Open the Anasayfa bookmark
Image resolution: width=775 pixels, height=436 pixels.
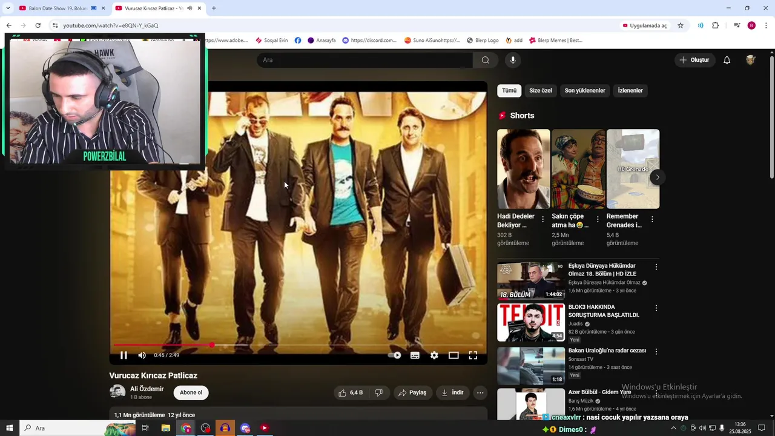tap(322, 41)
